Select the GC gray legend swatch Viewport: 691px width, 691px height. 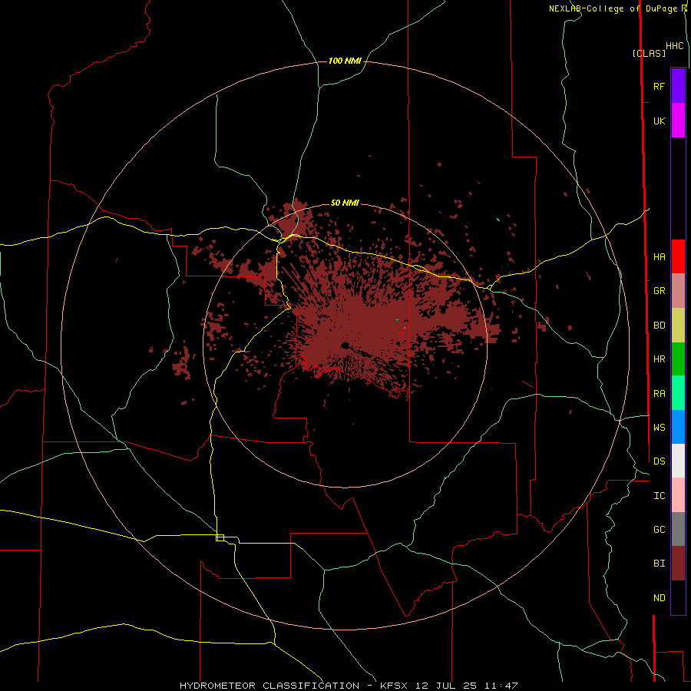tap(678, 529)
